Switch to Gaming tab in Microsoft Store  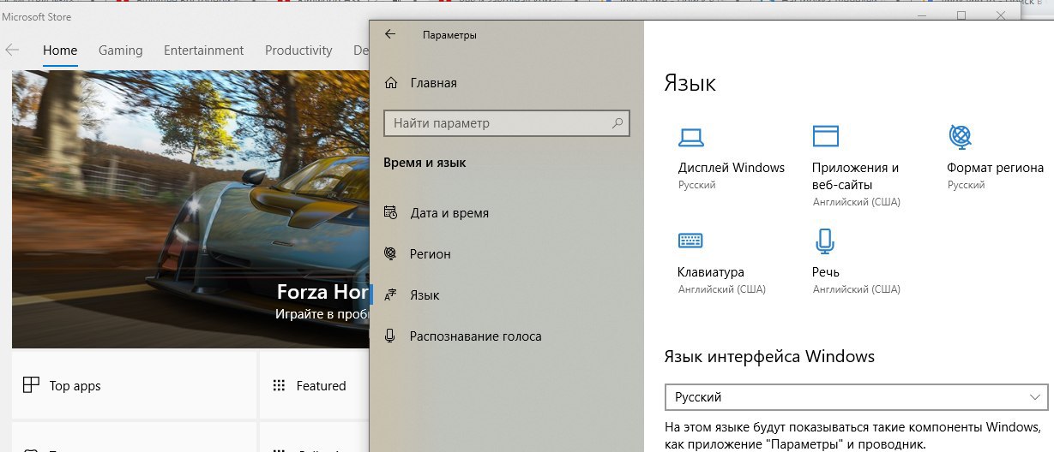coord(121,51)
